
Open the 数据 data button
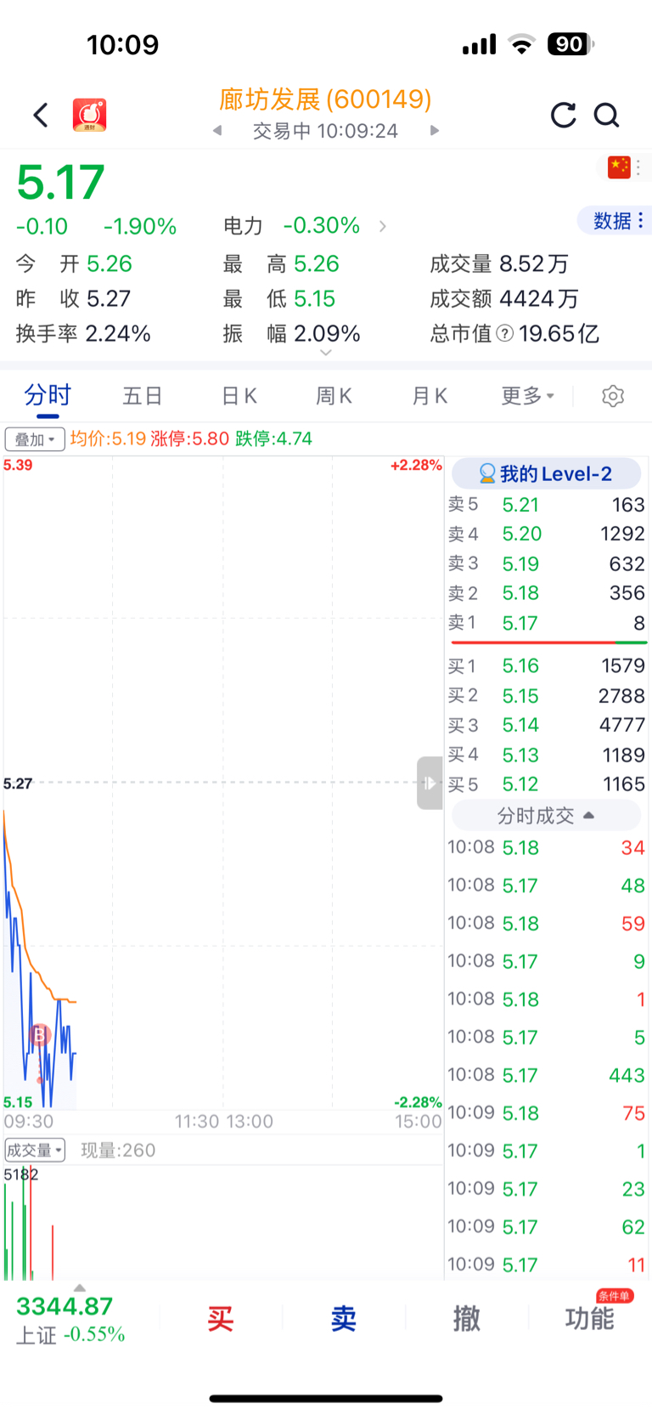[x=615, y=221]
